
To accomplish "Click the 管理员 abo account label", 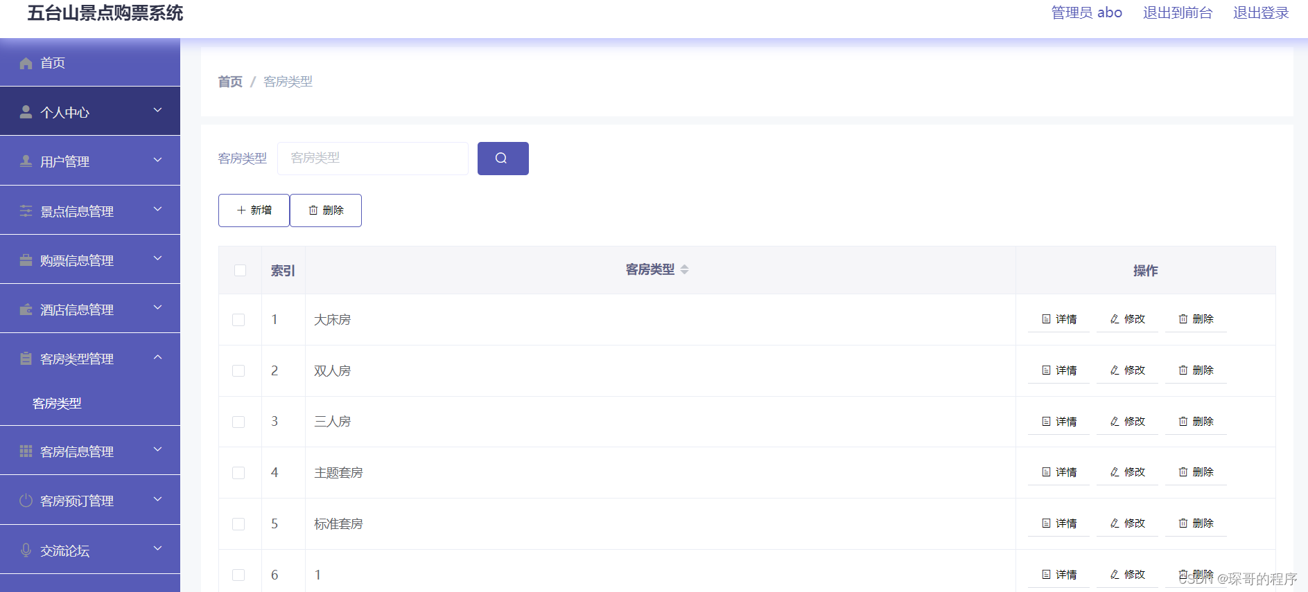I will 1086,12.
